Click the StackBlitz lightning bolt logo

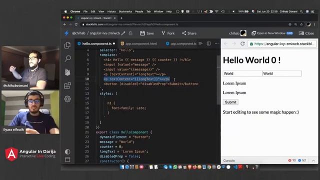[66, 33]
